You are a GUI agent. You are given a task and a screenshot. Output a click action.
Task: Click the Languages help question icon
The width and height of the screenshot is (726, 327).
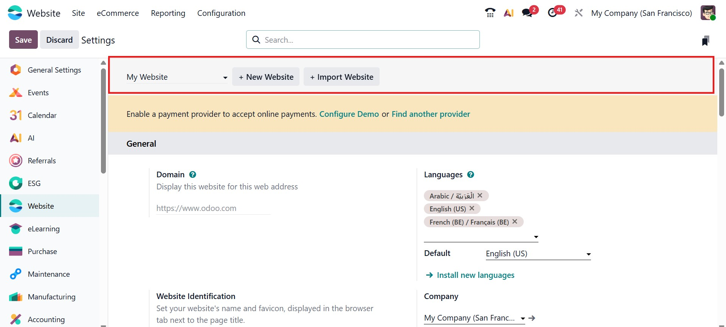click(470, 175)
